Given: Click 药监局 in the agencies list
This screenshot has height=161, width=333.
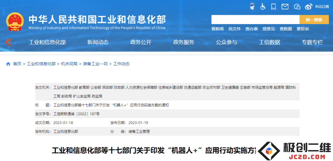Looking at the screenshot, I should (x=97, y=97).
